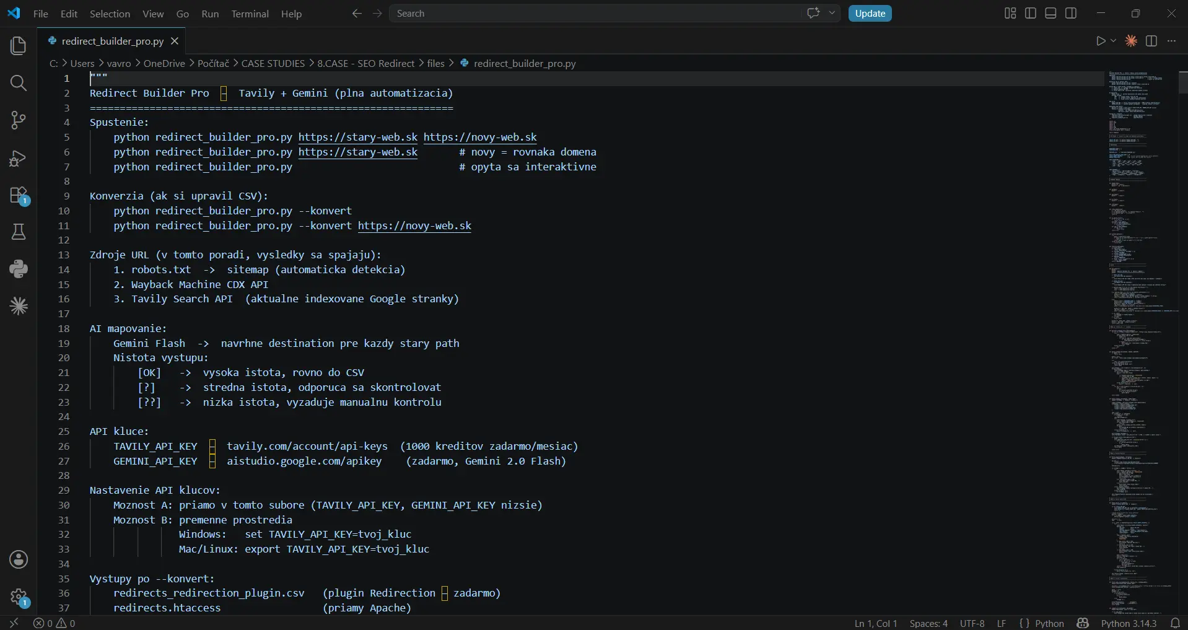The width and height of the screenshot is (1188, 630).
Task: Click '8.CASE - SEO Redirect' breadcrumb
Action: (366, 63)
